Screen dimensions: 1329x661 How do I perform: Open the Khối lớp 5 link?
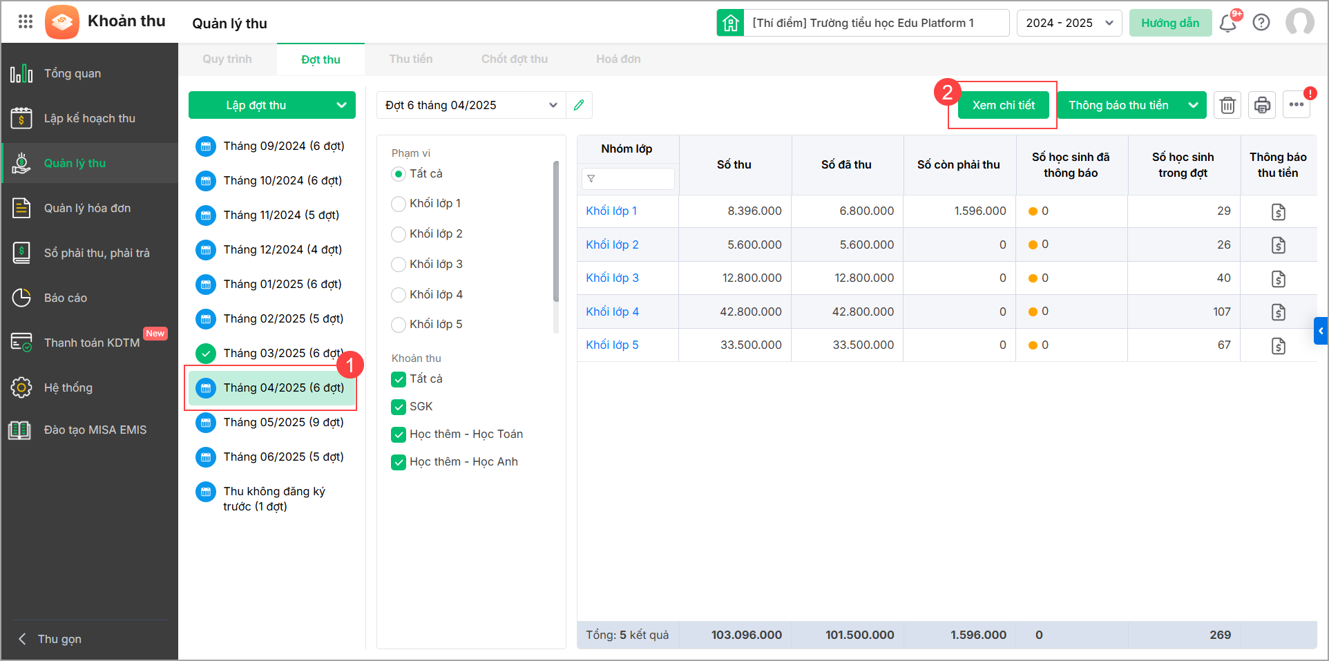(x=612, y=345)
